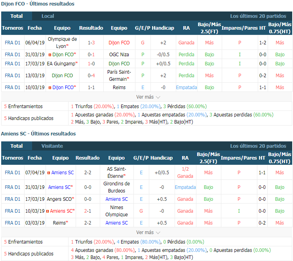Click the G result on Lyon row

click(x=143, y=43)
